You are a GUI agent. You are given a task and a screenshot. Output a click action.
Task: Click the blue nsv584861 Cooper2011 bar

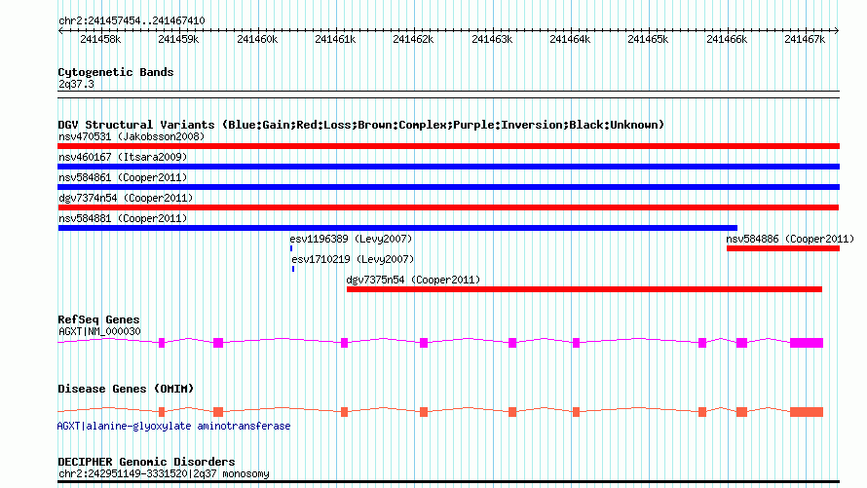click(x=448, y=187)
